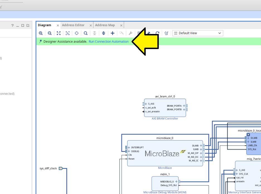
Task: Click the Expand All arrows icon
Action: click(103, 33)
